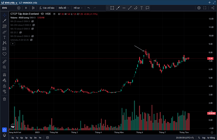This screenshot has width=217, height=140.
Task: Toggle stay in drawing mode
Action: click(x=4, y=80)
